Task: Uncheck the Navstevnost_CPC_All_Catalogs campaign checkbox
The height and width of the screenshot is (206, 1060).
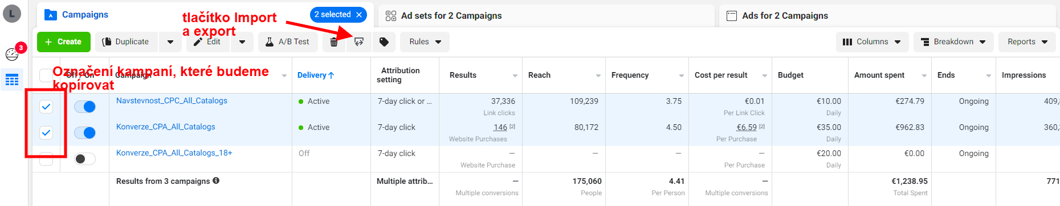Action: (46, 106)
